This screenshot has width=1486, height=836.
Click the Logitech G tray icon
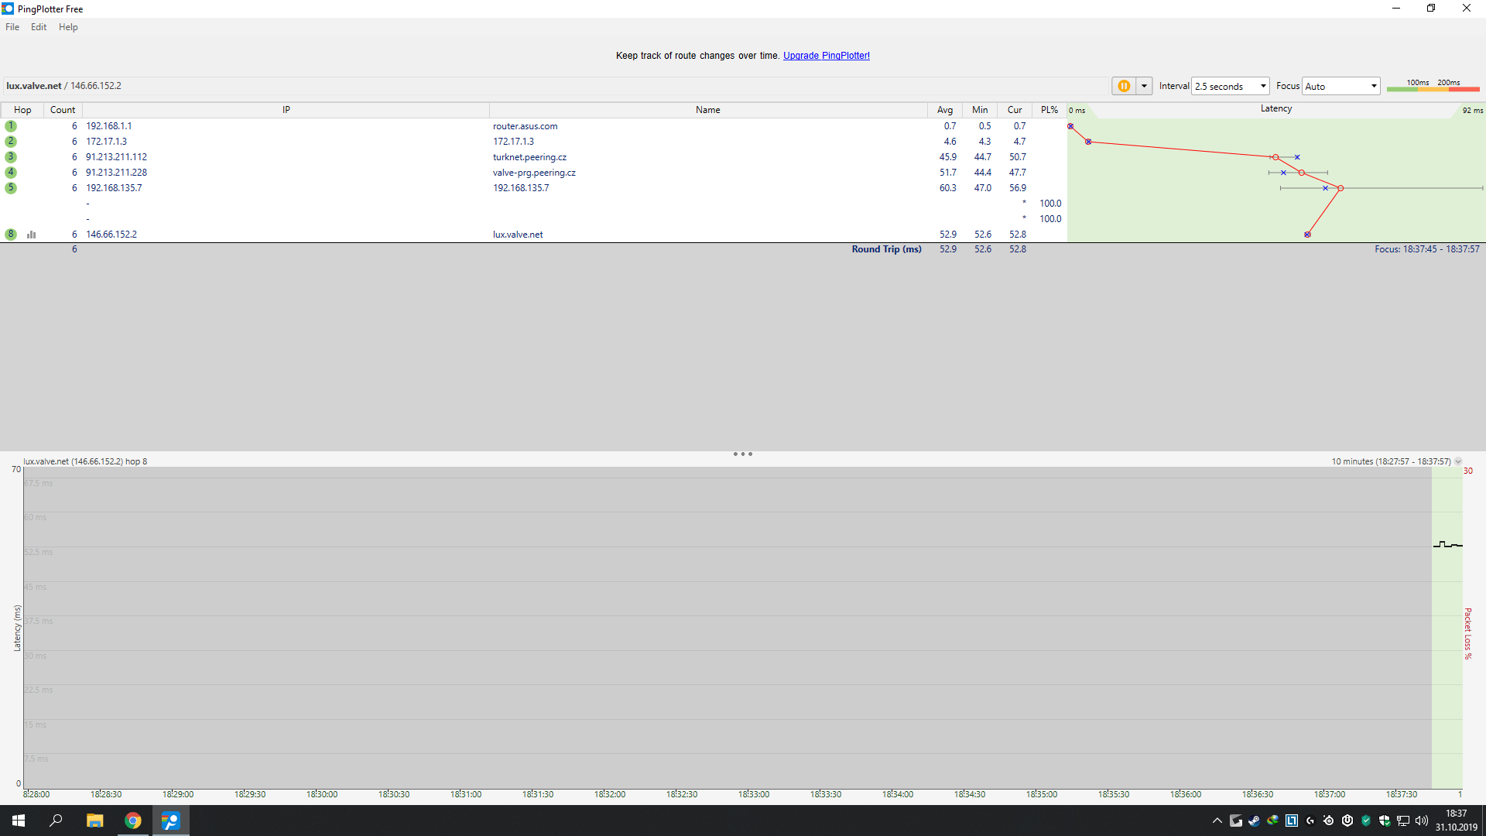(1310, 821)
